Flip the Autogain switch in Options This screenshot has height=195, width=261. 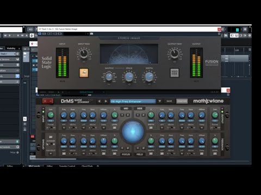pyautogui.click(x=51, y=144)
